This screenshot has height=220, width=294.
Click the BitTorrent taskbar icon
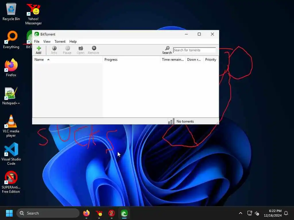[x=124, y=213]
